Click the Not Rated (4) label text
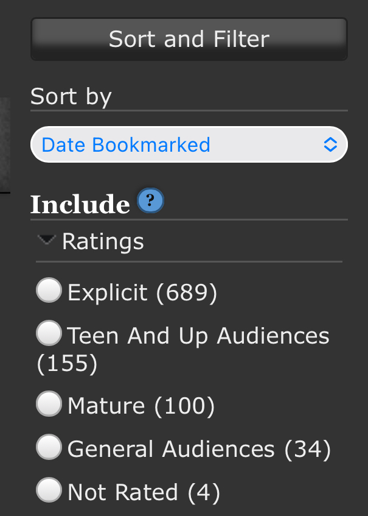368x516 pixels. [144, 492]
